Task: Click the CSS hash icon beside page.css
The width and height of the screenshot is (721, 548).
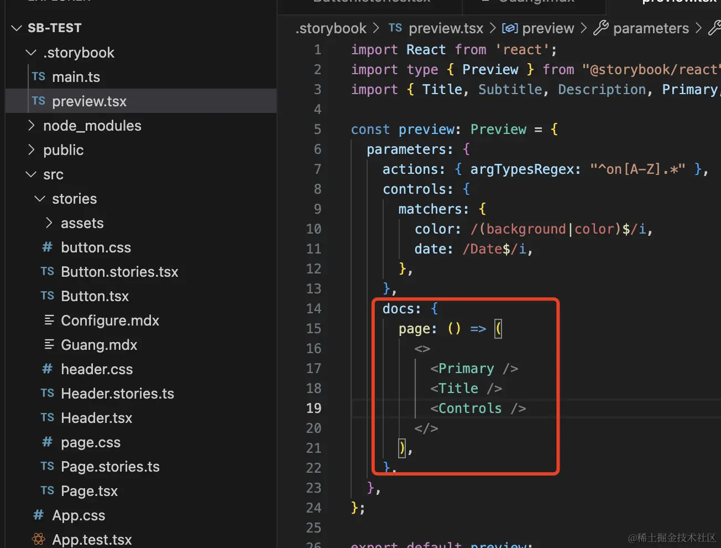Action: tap(48, 442)
